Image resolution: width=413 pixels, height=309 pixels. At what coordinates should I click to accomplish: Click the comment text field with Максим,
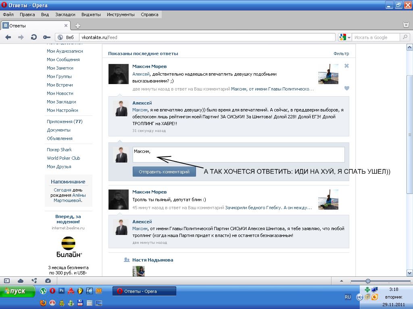pos(238,154)
